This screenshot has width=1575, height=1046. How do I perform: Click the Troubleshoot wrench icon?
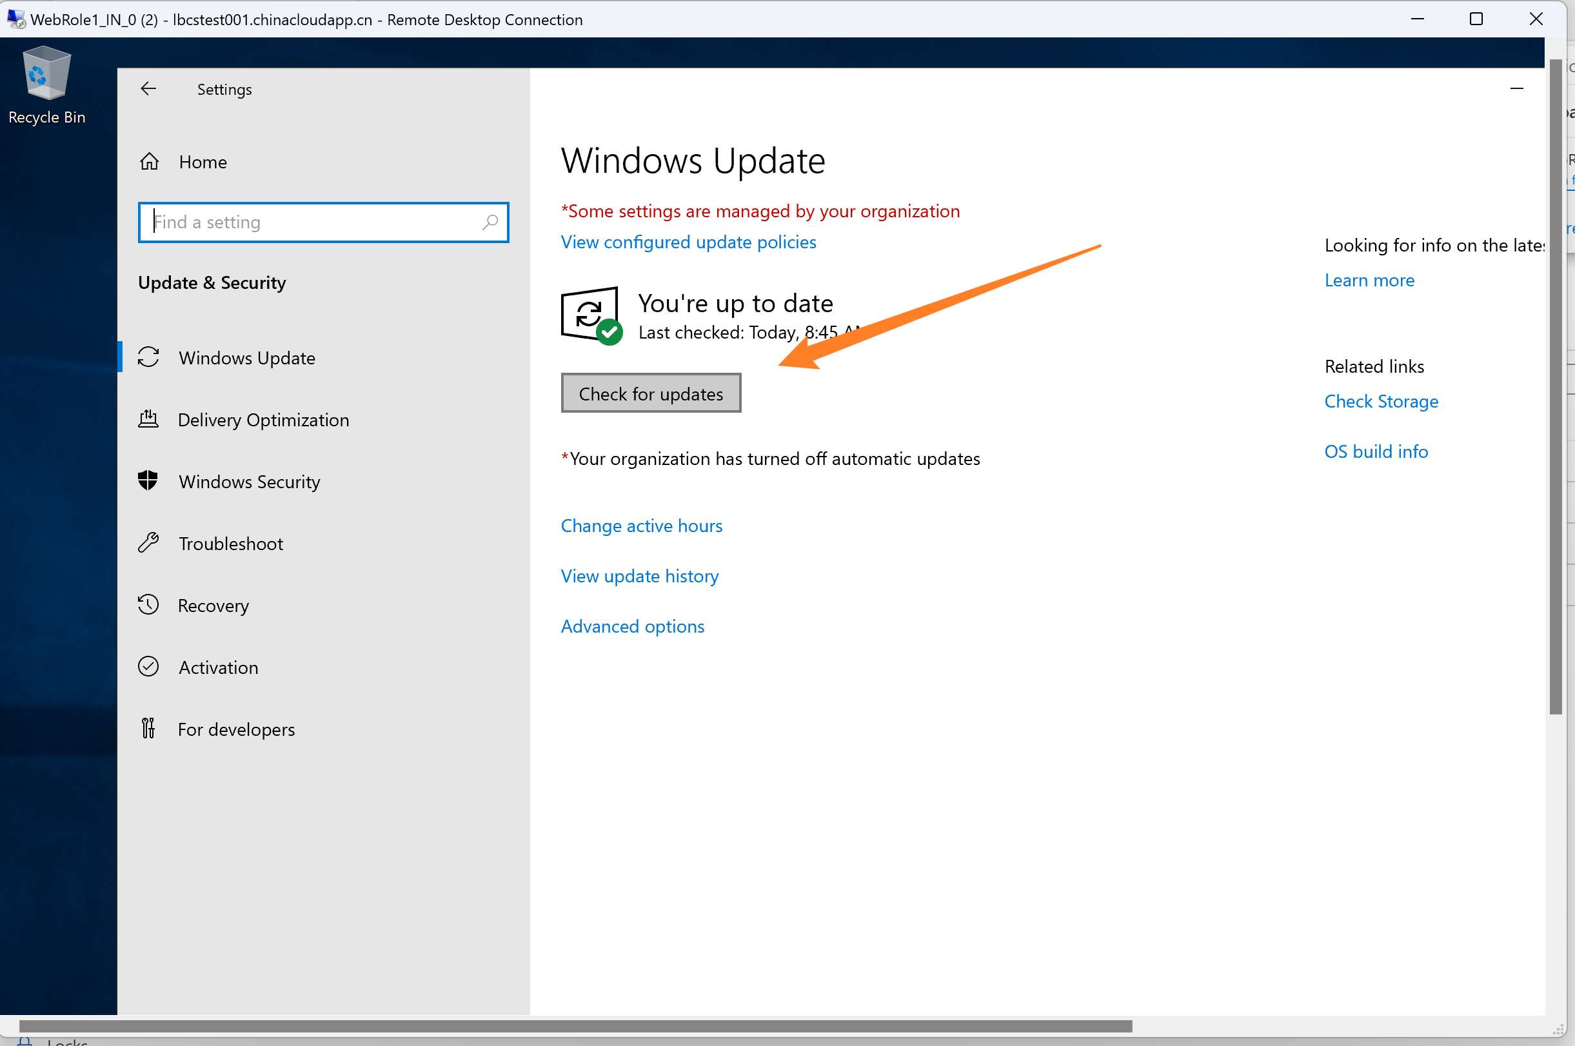[x=148, y=543]
